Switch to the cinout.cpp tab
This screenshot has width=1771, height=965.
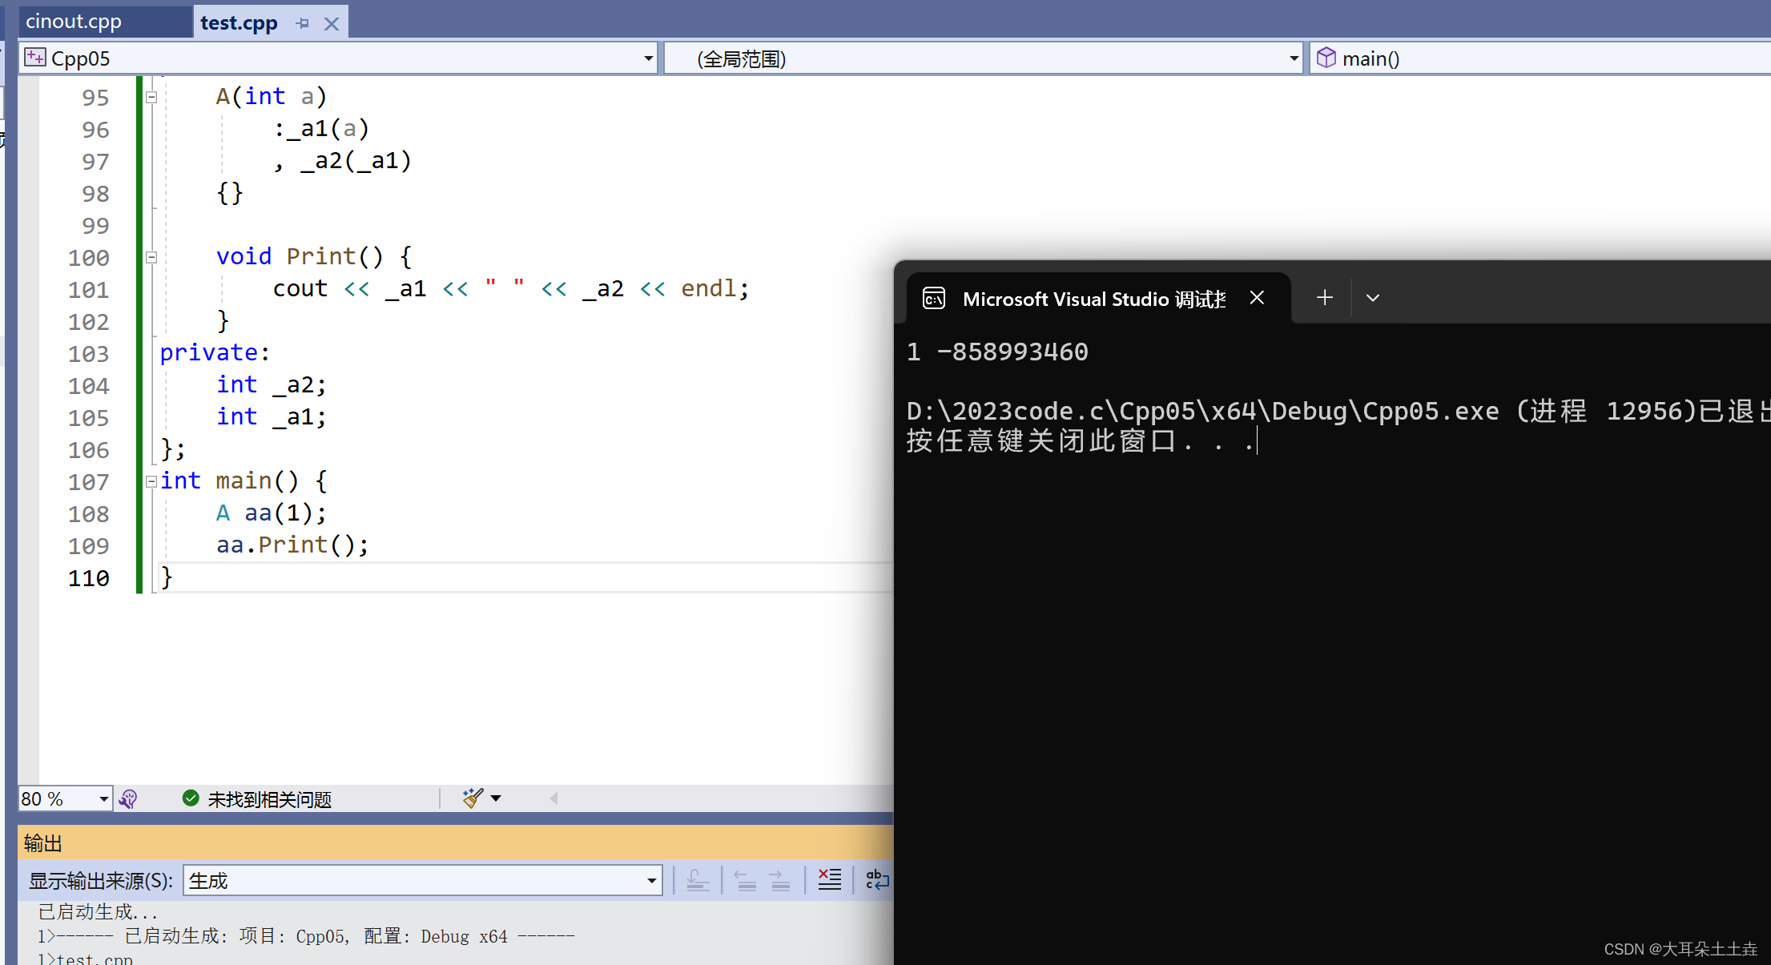pos(74,22)
